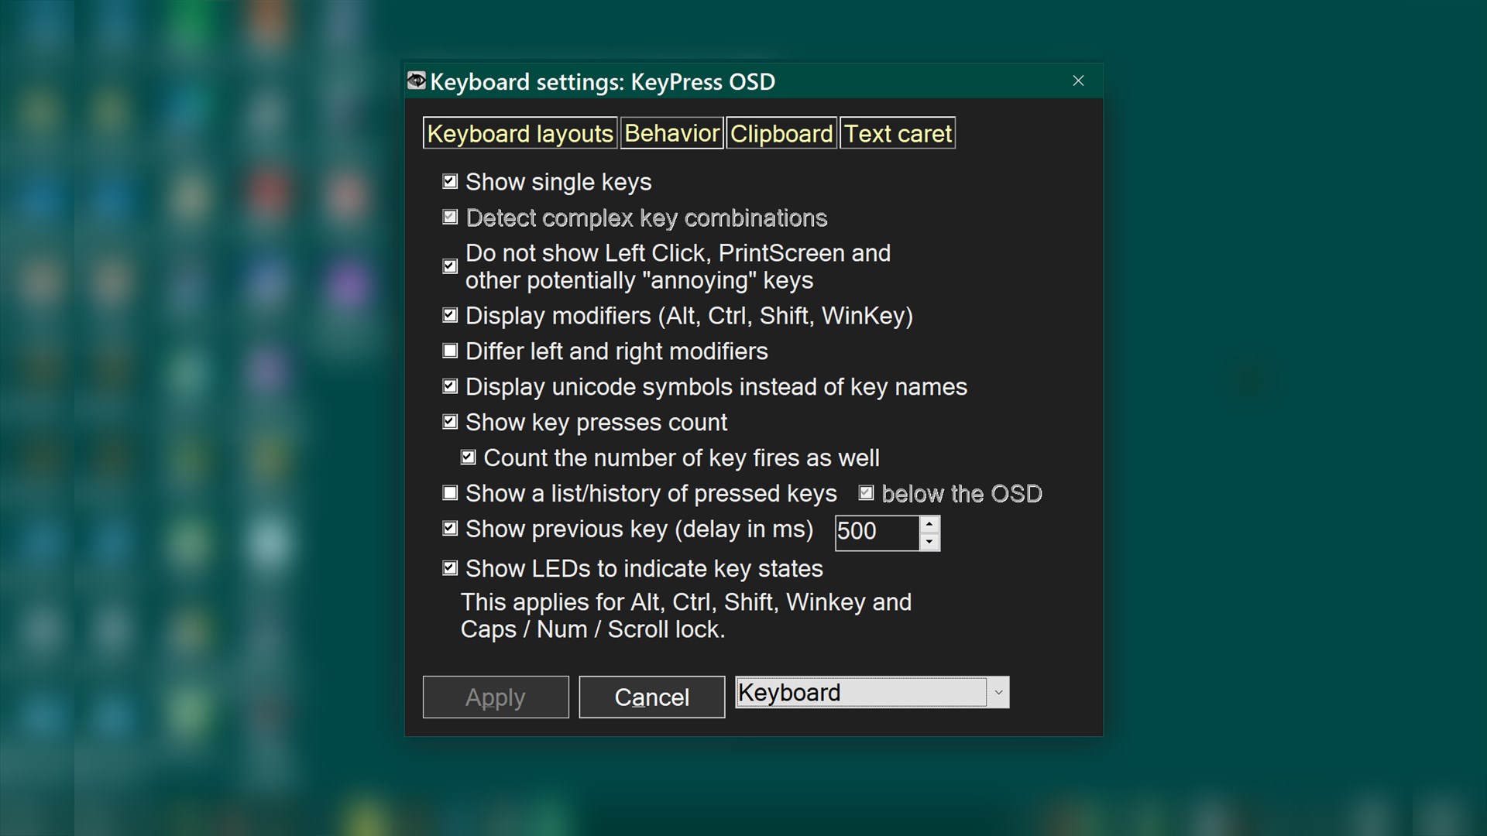Disable Display modifiers checkbox
The image size is (1487, 836).
[x=450, y=315]
